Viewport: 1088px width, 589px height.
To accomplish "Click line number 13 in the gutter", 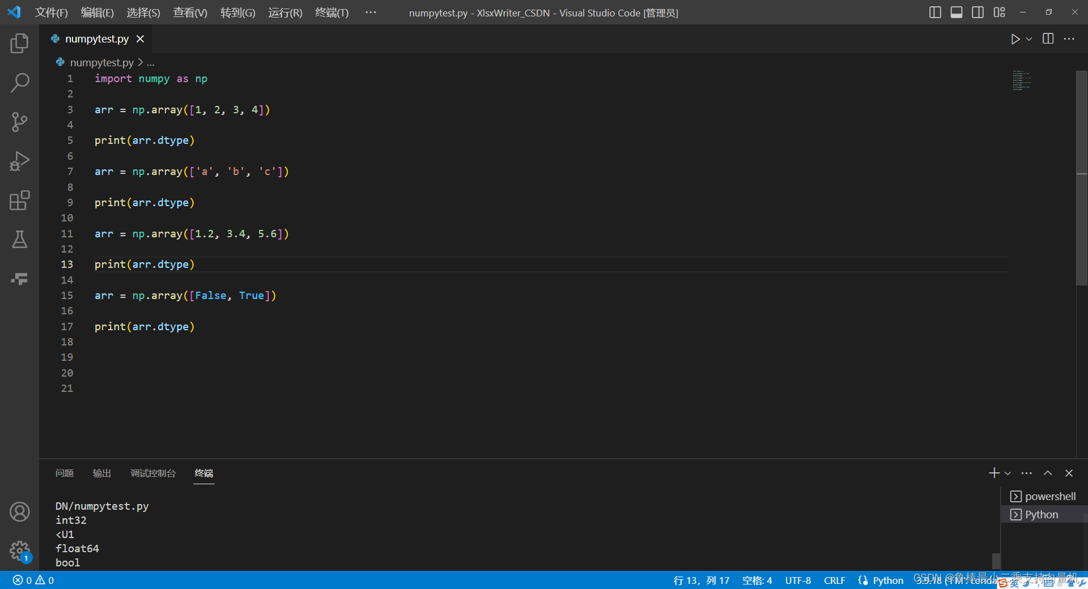I will click(67, 264).
